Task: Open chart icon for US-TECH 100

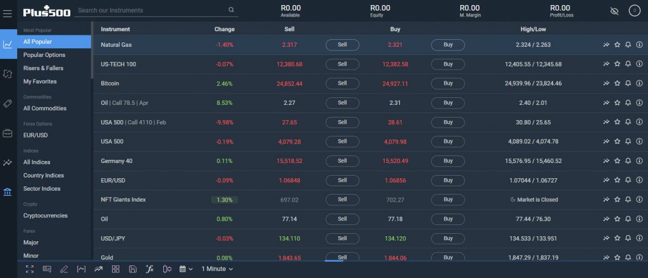Action: tap(606, 64)
